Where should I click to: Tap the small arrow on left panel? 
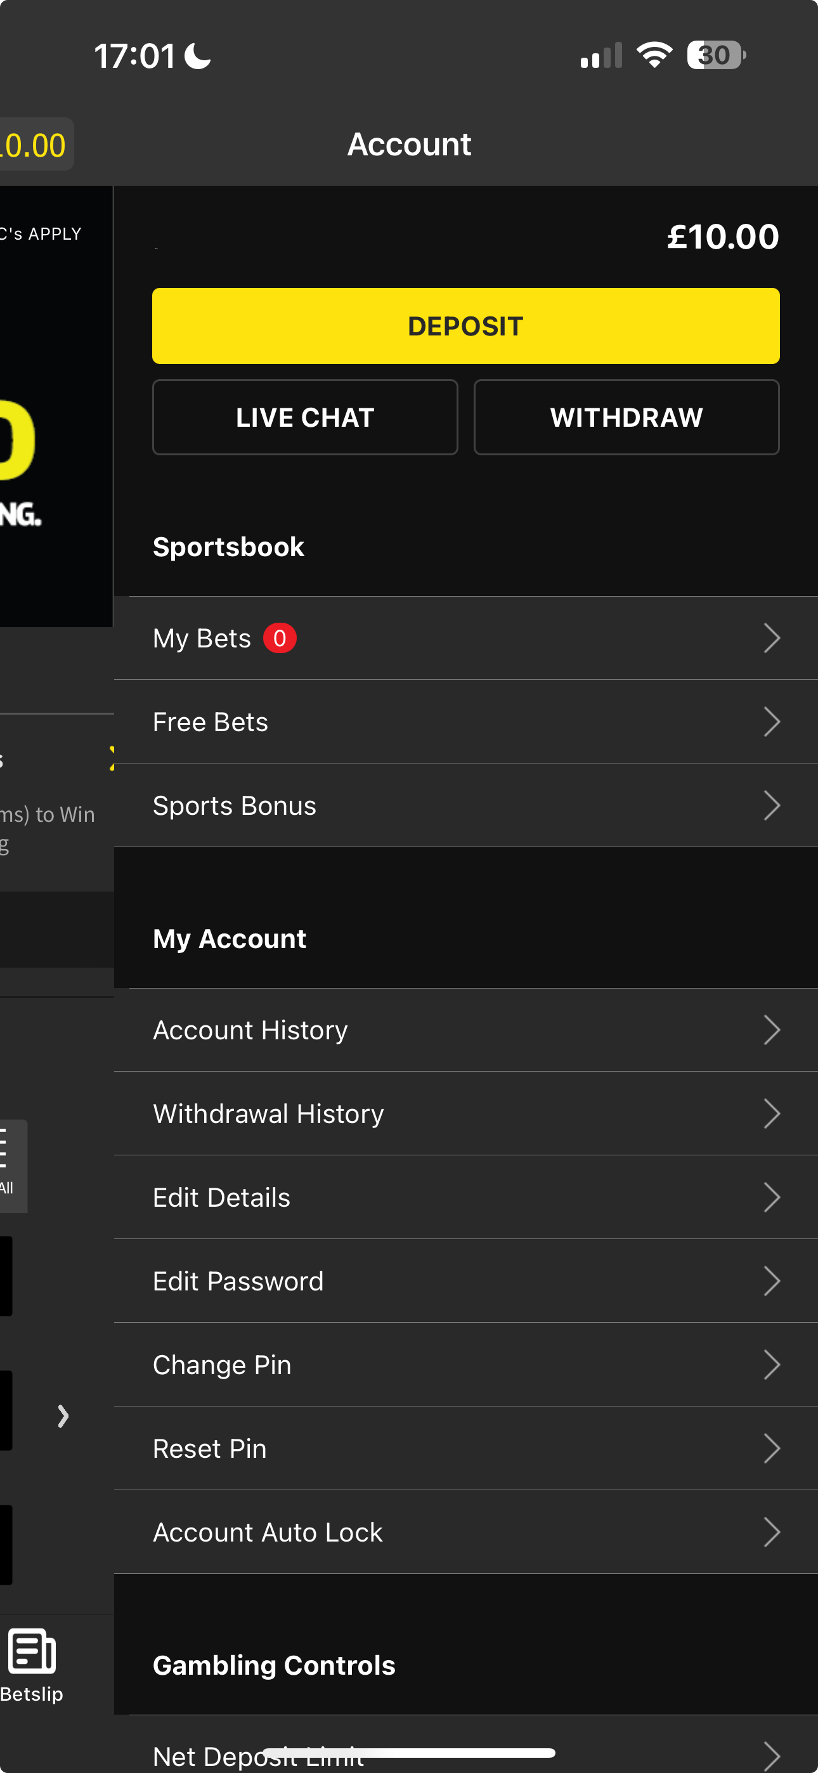63,1416
